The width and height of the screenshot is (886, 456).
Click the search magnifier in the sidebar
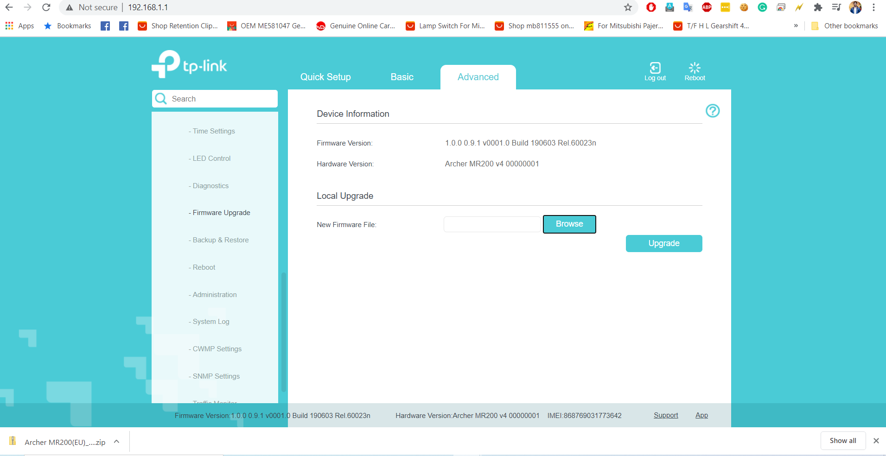pyautogui.click(x=161, y=99)
